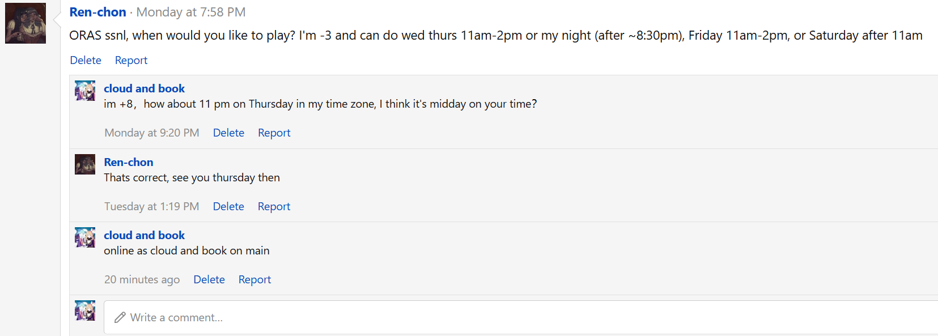Report the main ORAS ssnl post
Image resolution: width=938 pixels, height=336 pixels.
coord(131,60)
